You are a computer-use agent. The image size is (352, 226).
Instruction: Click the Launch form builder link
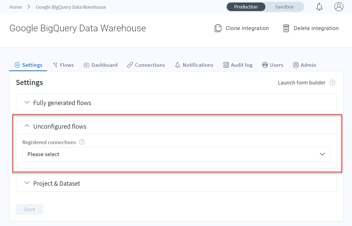(302, 83)
